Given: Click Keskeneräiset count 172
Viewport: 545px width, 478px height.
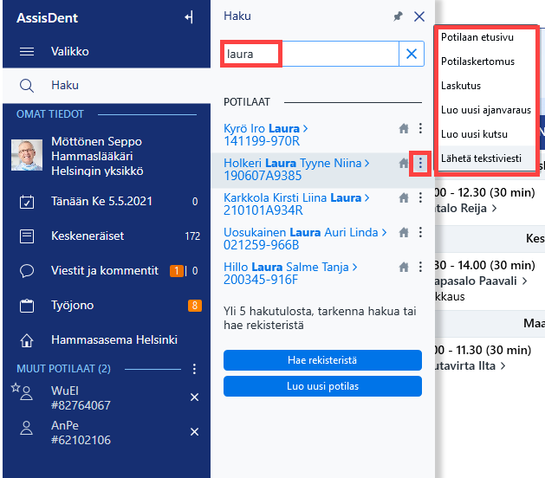Looking at the screenshot, I should (192, 236).
